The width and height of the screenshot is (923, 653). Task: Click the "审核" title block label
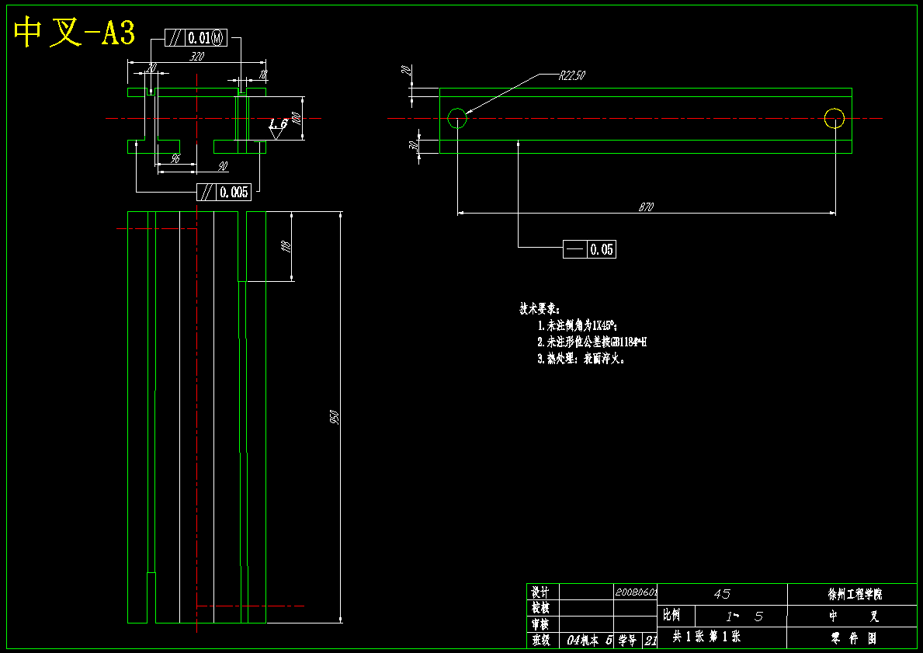tap(542, 624)
